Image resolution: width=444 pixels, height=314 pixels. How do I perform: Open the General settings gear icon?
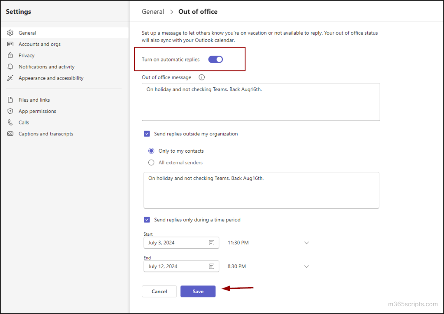pos(10,32)
